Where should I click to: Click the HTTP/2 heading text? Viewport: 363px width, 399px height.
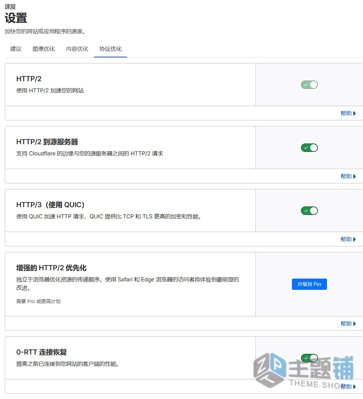pos(29,79)
